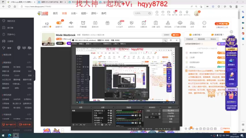This screenshot has width=246, height=138.
Task: Toggle visibility of 文本 (GDI+) source
Action: click(x=109, y=113)
